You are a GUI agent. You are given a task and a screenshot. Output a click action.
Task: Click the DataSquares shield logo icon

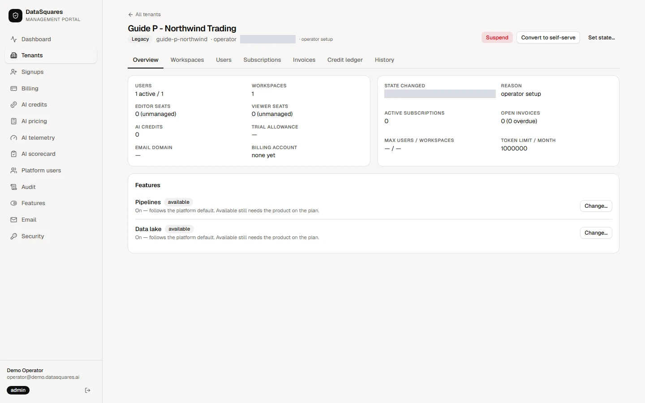click(x=15, y=16)
